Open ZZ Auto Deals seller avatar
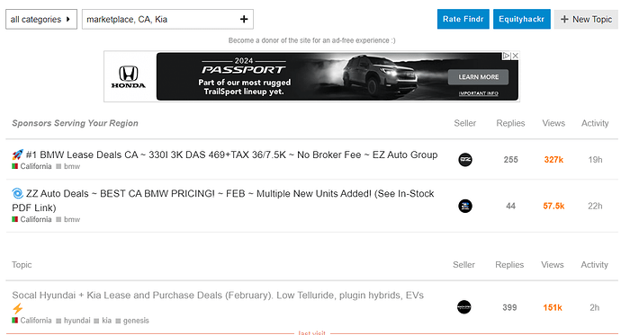 tap(465, 206)
